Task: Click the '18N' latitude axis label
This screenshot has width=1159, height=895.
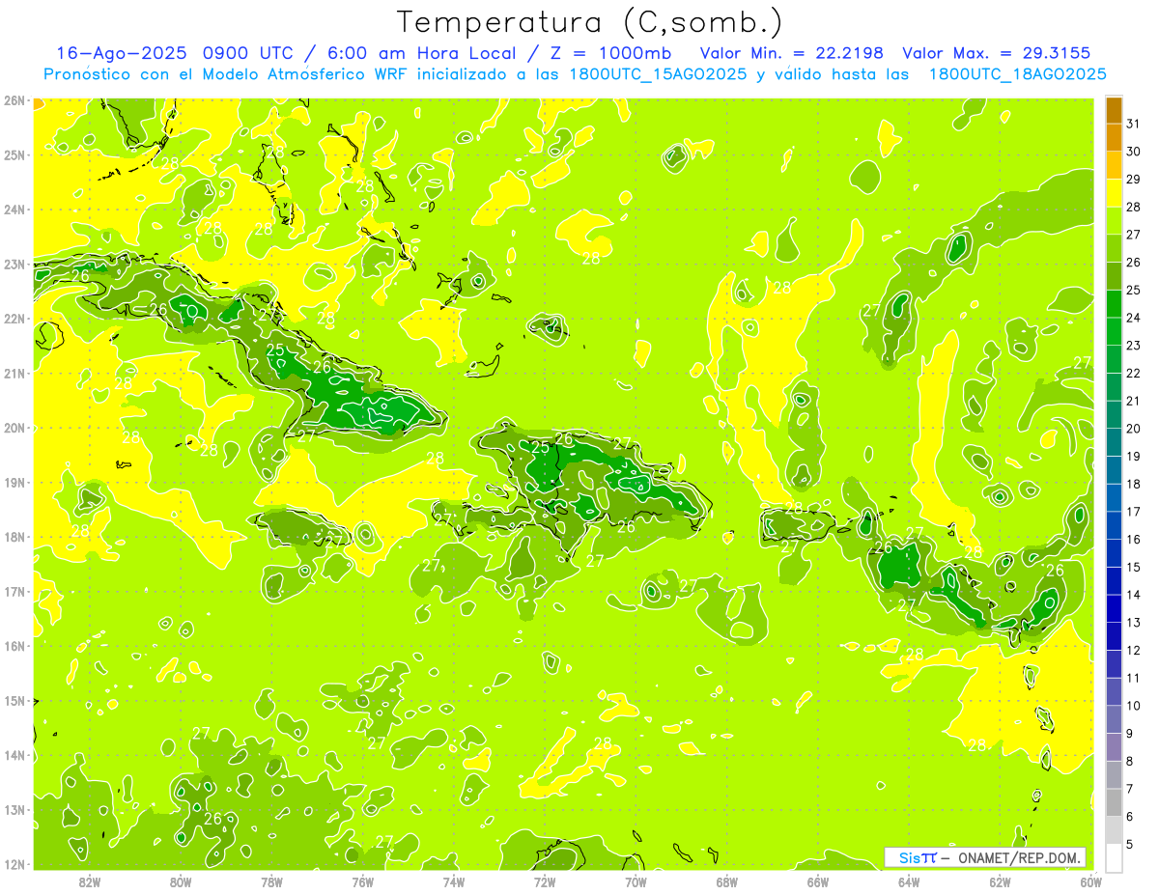Action: (14, 537)
